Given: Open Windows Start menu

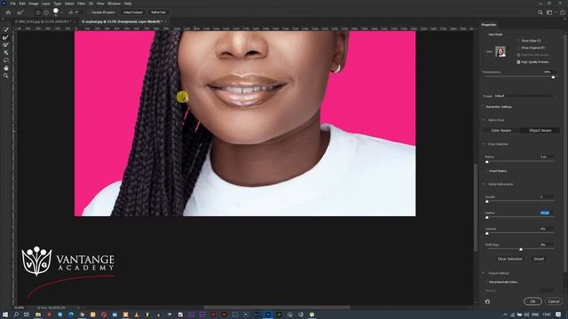Looking at the screenshot, I should [5, 315].
